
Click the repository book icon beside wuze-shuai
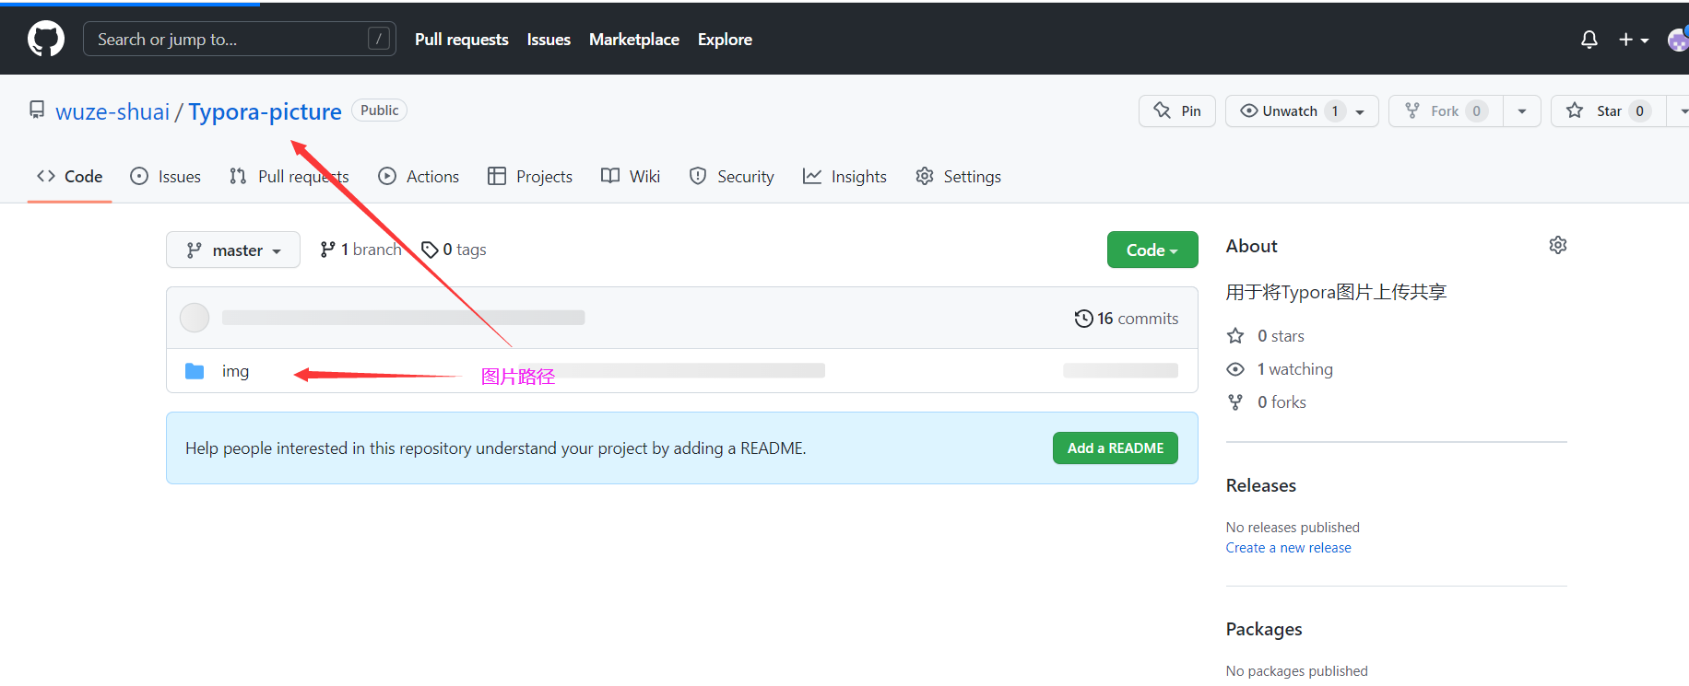pyautogui.click(x=37, y=110)
